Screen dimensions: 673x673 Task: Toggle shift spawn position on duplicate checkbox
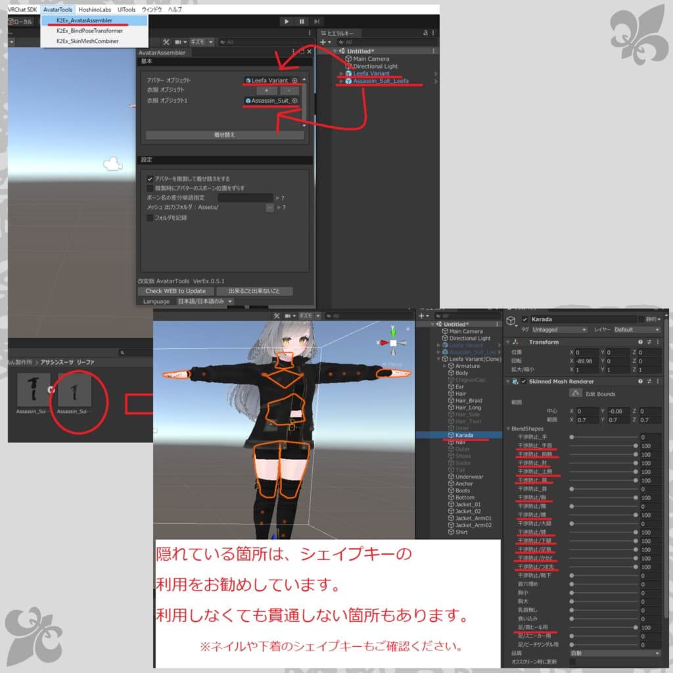pyautogui.click(x=150, y=189)
